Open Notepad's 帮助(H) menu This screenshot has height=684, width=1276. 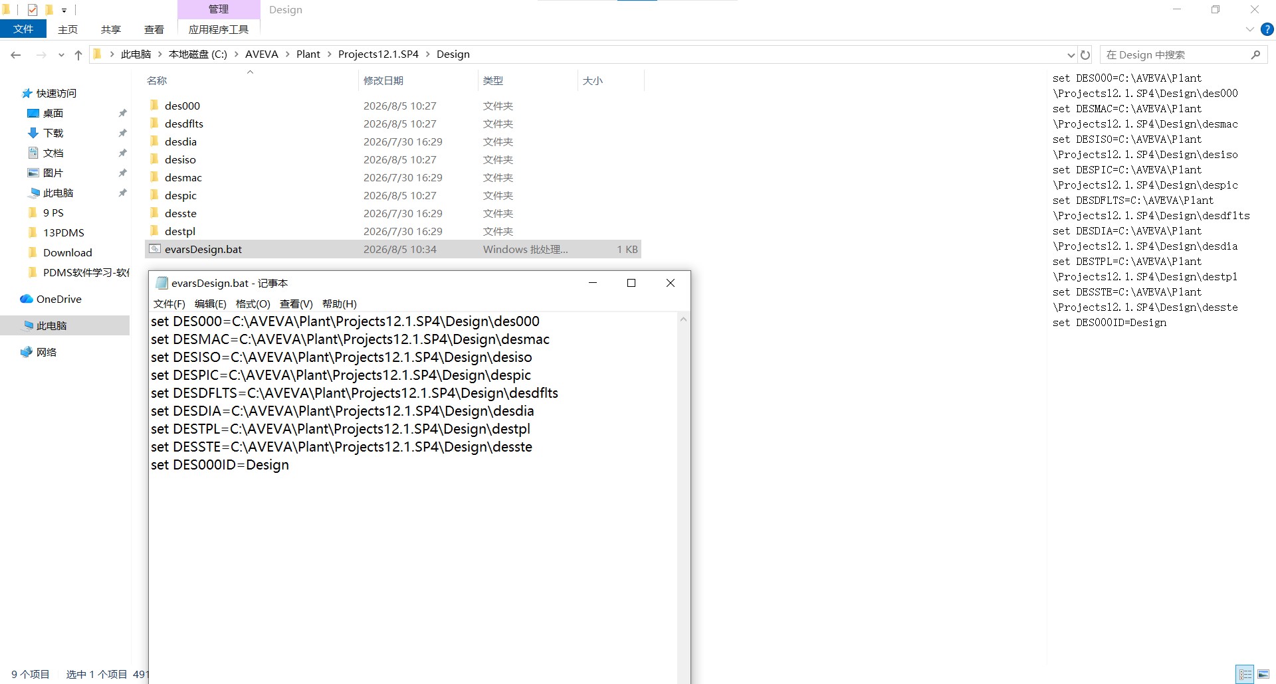coord(340,303)
